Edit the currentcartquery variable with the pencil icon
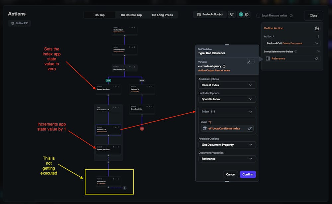Screen dimensions: 332x204 [248, 62]
